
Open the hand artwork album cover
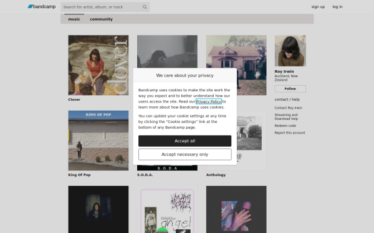[x=236, y=209]
